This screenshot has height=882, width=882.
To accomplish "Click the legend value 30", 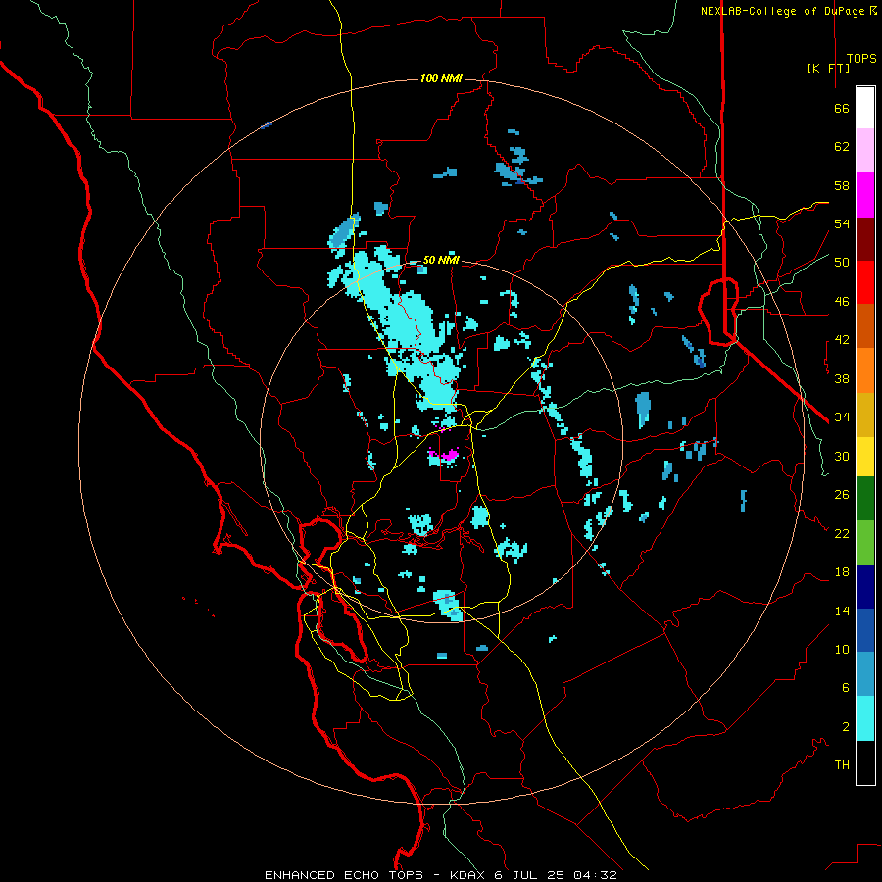I will (842, 456).
